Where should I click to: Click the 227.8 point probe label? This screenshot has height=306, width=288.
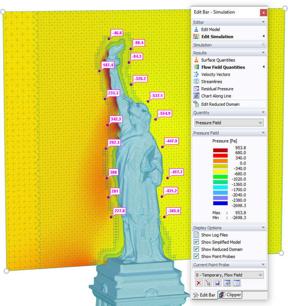[119, 211]
